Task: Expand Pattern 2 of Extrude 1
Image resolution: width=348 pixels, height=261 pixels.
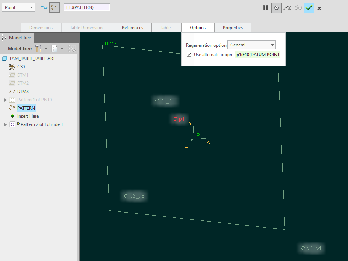Action: [4, 124]
